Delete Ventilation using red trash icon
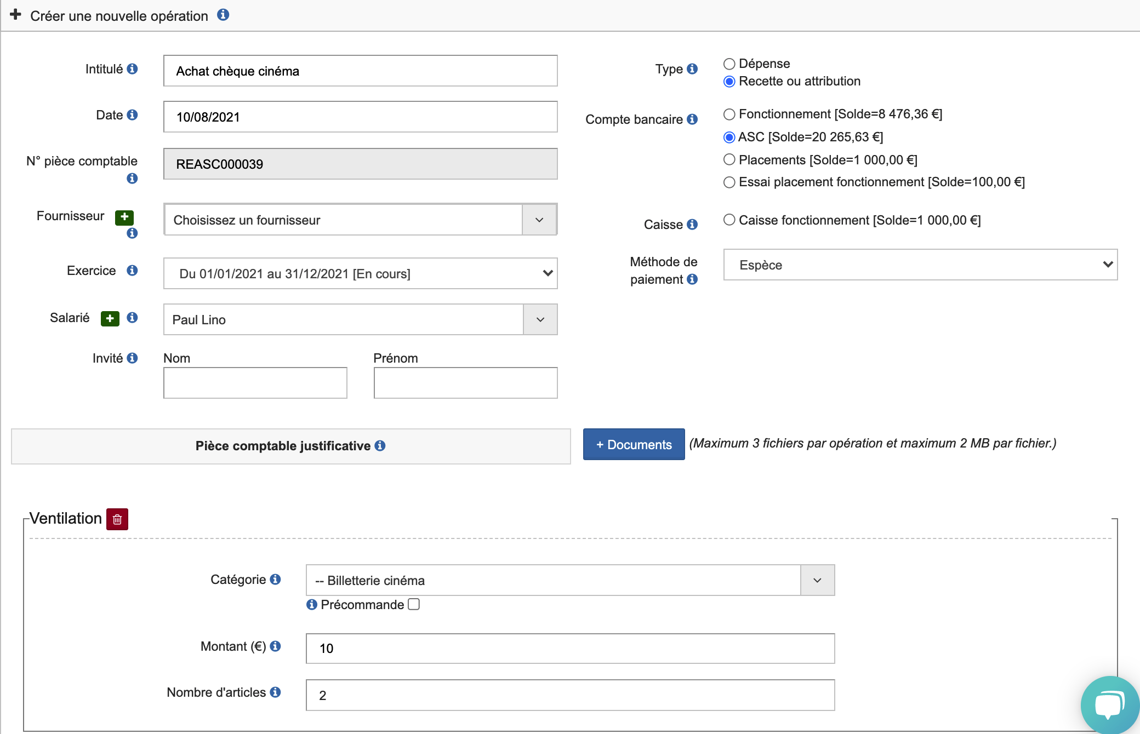The image size is (1140, 734). 117,519
